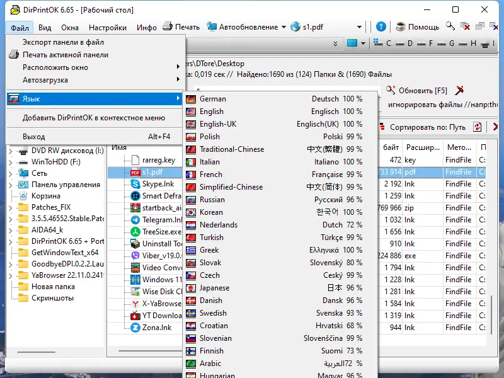The height and width of the screenshot is (378, 504).
Task: Select Zona.lnk in file list
Action: [x=157, y=328]
